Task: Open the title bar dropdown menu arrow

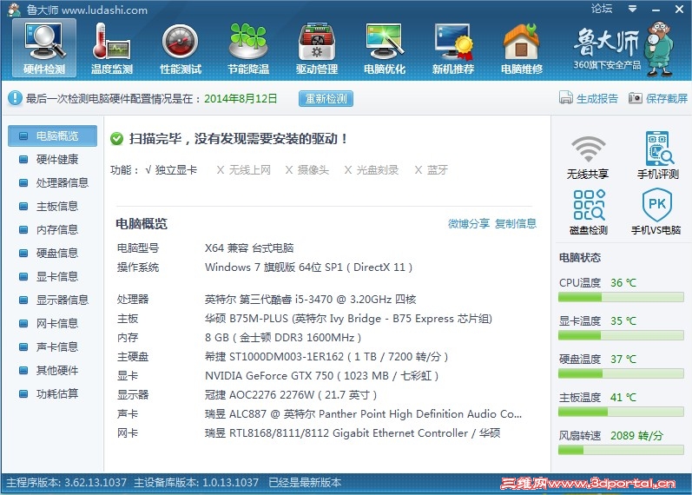Action: coord(632,9)
